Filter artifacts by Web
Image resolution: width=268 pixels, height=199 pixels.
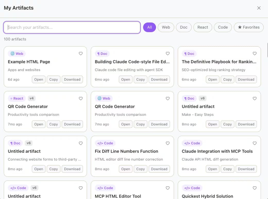coord(166,27)
